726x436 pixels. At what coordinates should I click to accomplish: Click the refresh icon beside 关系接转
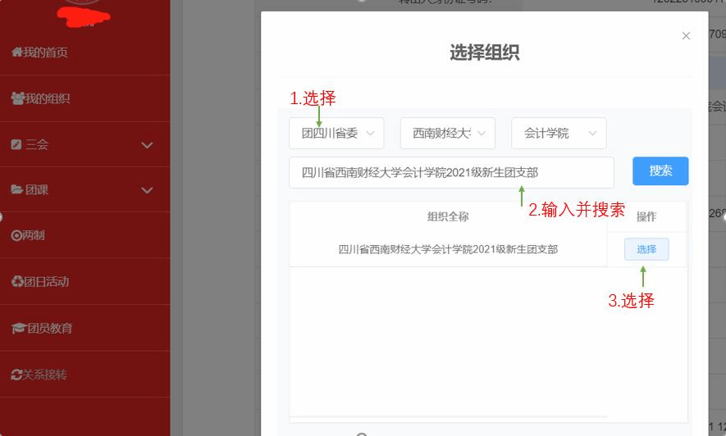click(16, 375)
